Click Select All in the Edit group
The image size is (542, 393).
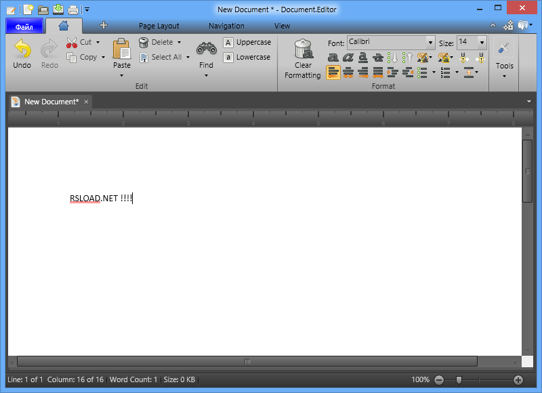(161, 57)
